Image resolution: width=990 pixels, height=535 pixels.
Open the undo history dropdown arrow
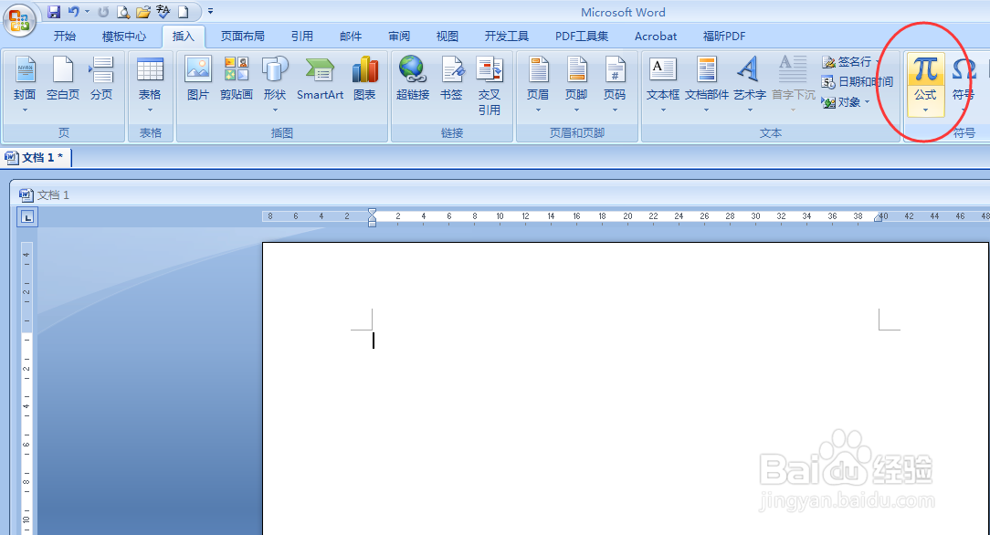pos(87,12)
